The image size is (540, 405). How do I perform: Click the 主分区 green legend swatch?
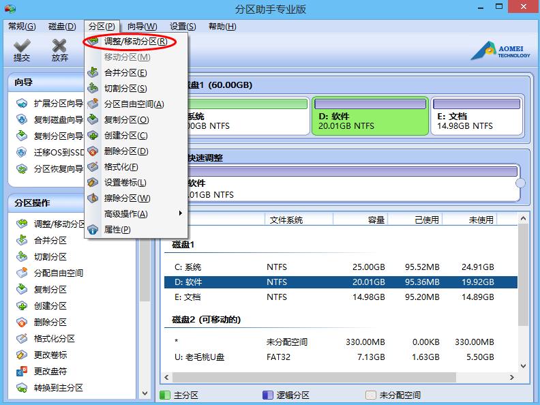(x=165, y=395)
